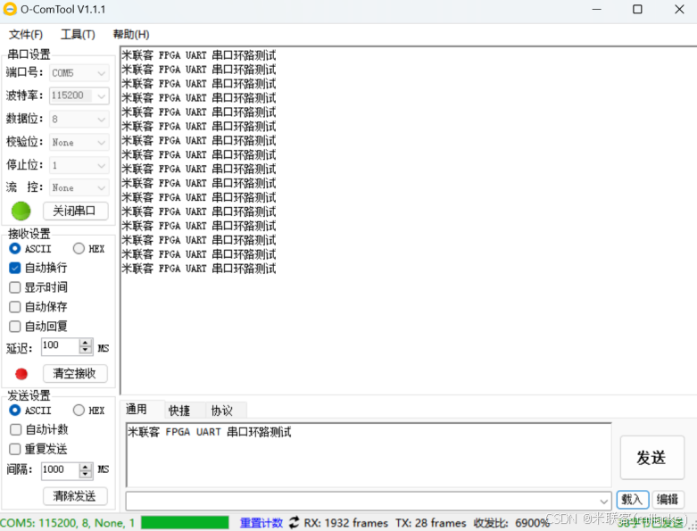The height and width of the screenshot is (531, 697).
Task: Click the 重置计数 link in status bar
Action: point(261,523)
